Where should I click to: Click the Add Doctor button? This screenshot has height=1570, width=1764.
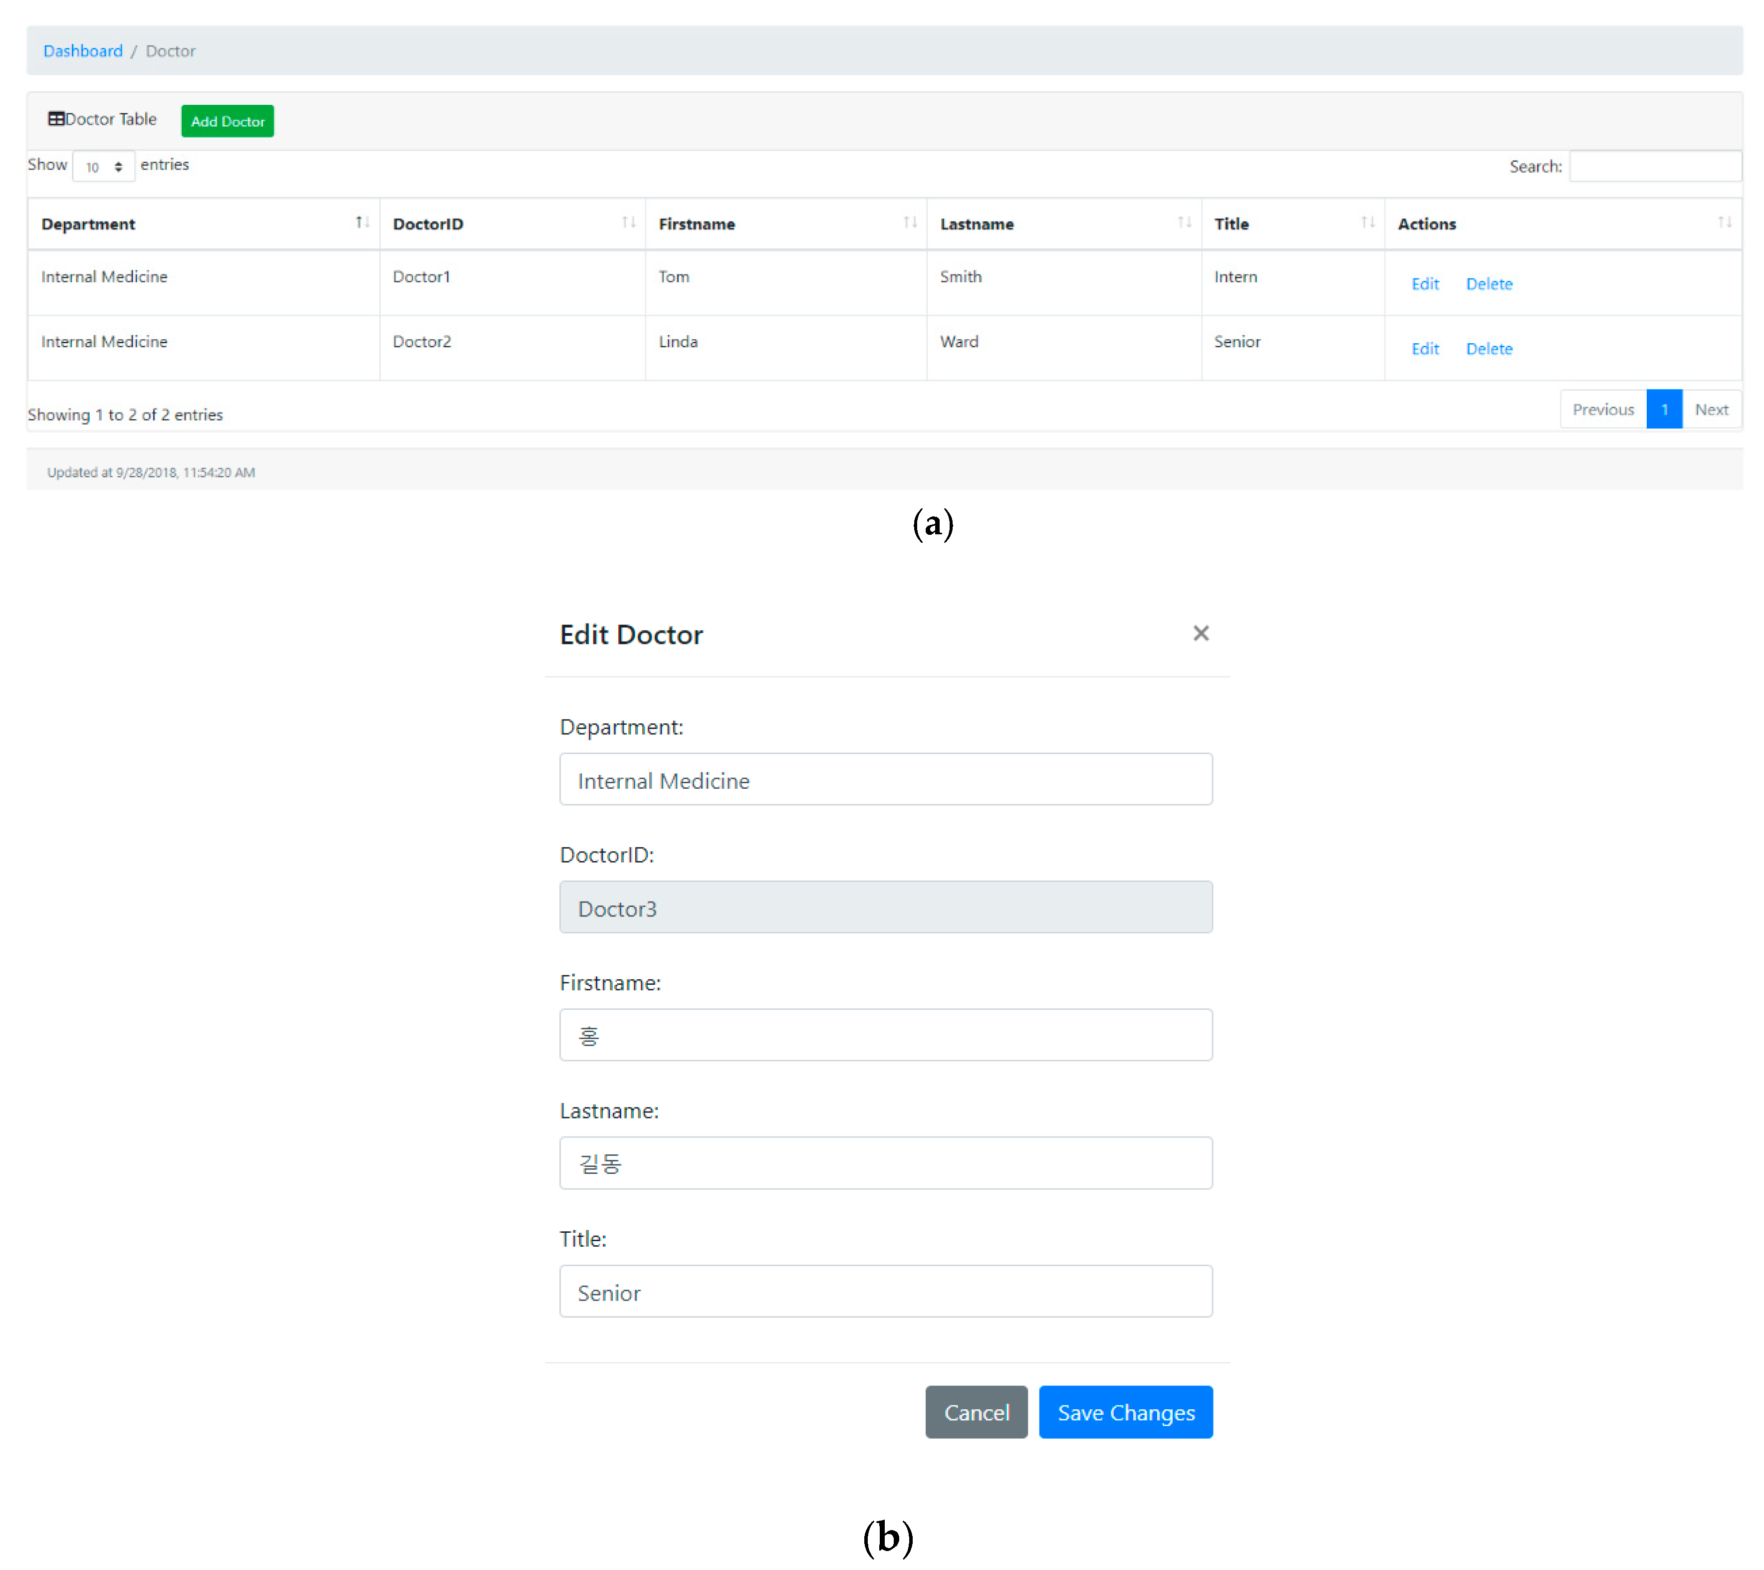(228, 122)
